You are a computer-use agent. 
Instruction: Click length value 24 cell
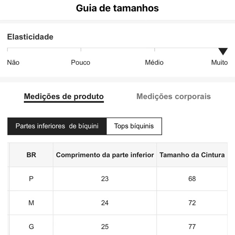click(x=105, y=203)
